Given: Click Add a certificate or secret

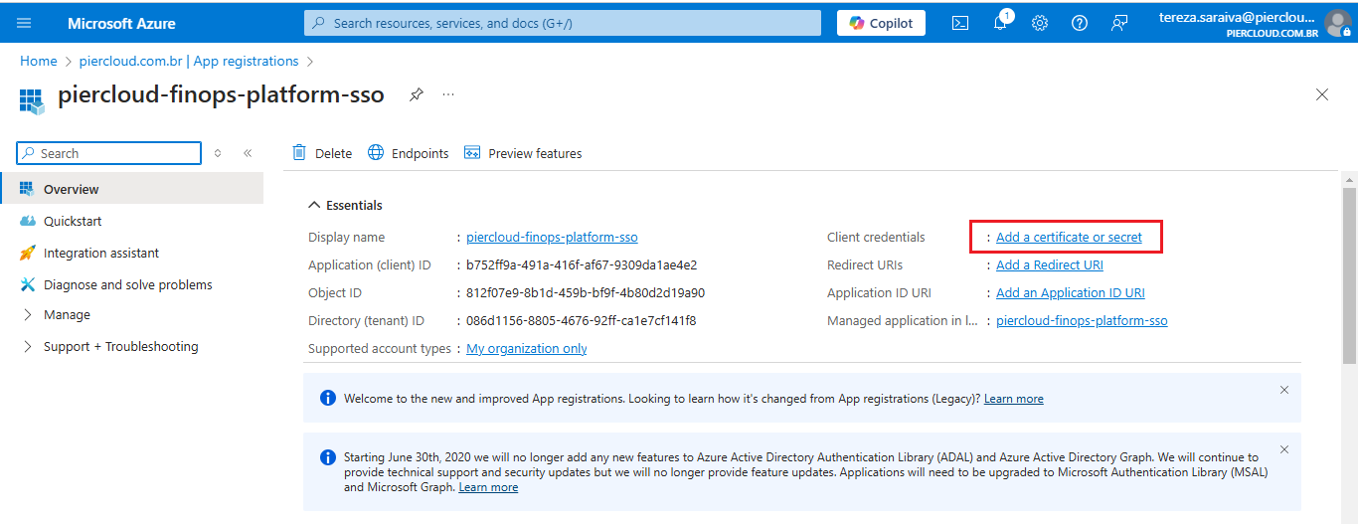Looking at the screenshot, I should click(1069, 238).
